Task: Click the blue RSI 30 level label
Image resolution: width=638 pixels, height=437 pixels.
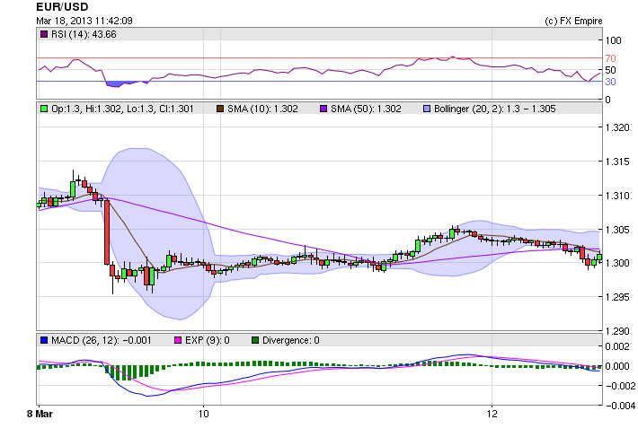Action: (x=610, y=82)
